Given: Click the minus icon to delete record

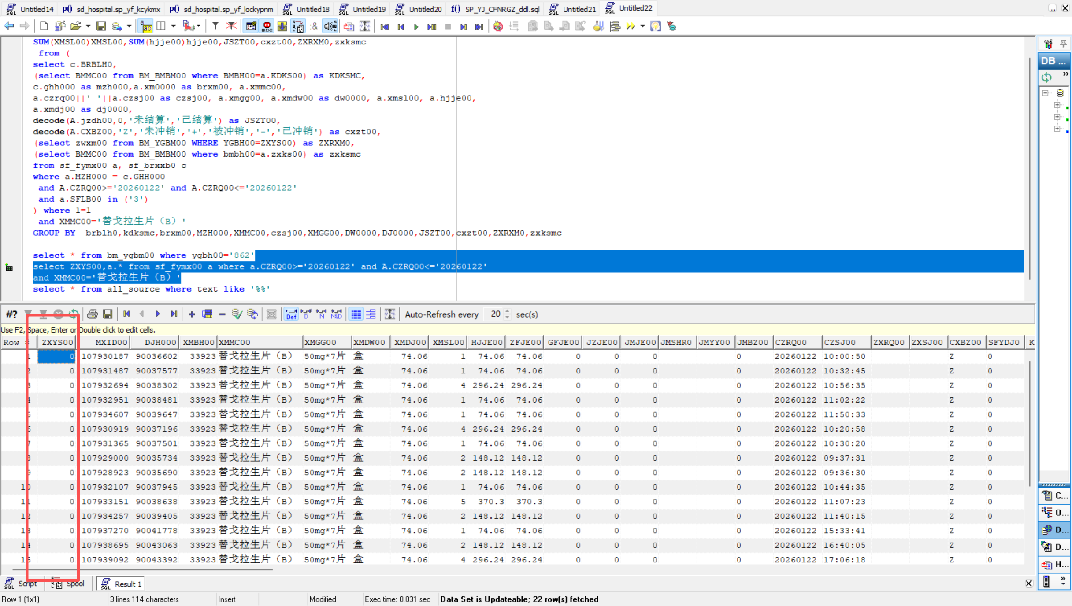Looking at the screenshot, I should click(x=222, y=314).
